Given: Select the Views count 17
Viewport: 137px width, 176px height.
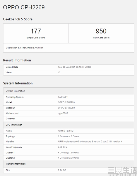Looking at the screenshot, I should [59, 72].
